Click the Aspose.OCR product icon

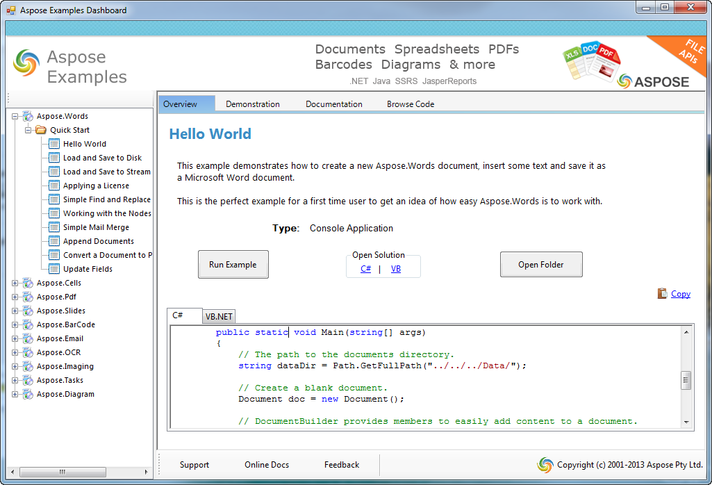point(28,352)
